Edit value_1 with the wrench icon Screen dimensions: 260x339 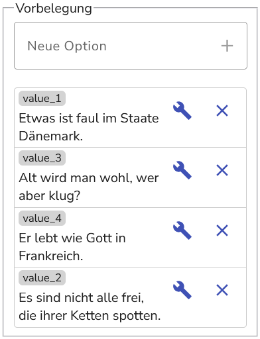(x=182, y=111)
